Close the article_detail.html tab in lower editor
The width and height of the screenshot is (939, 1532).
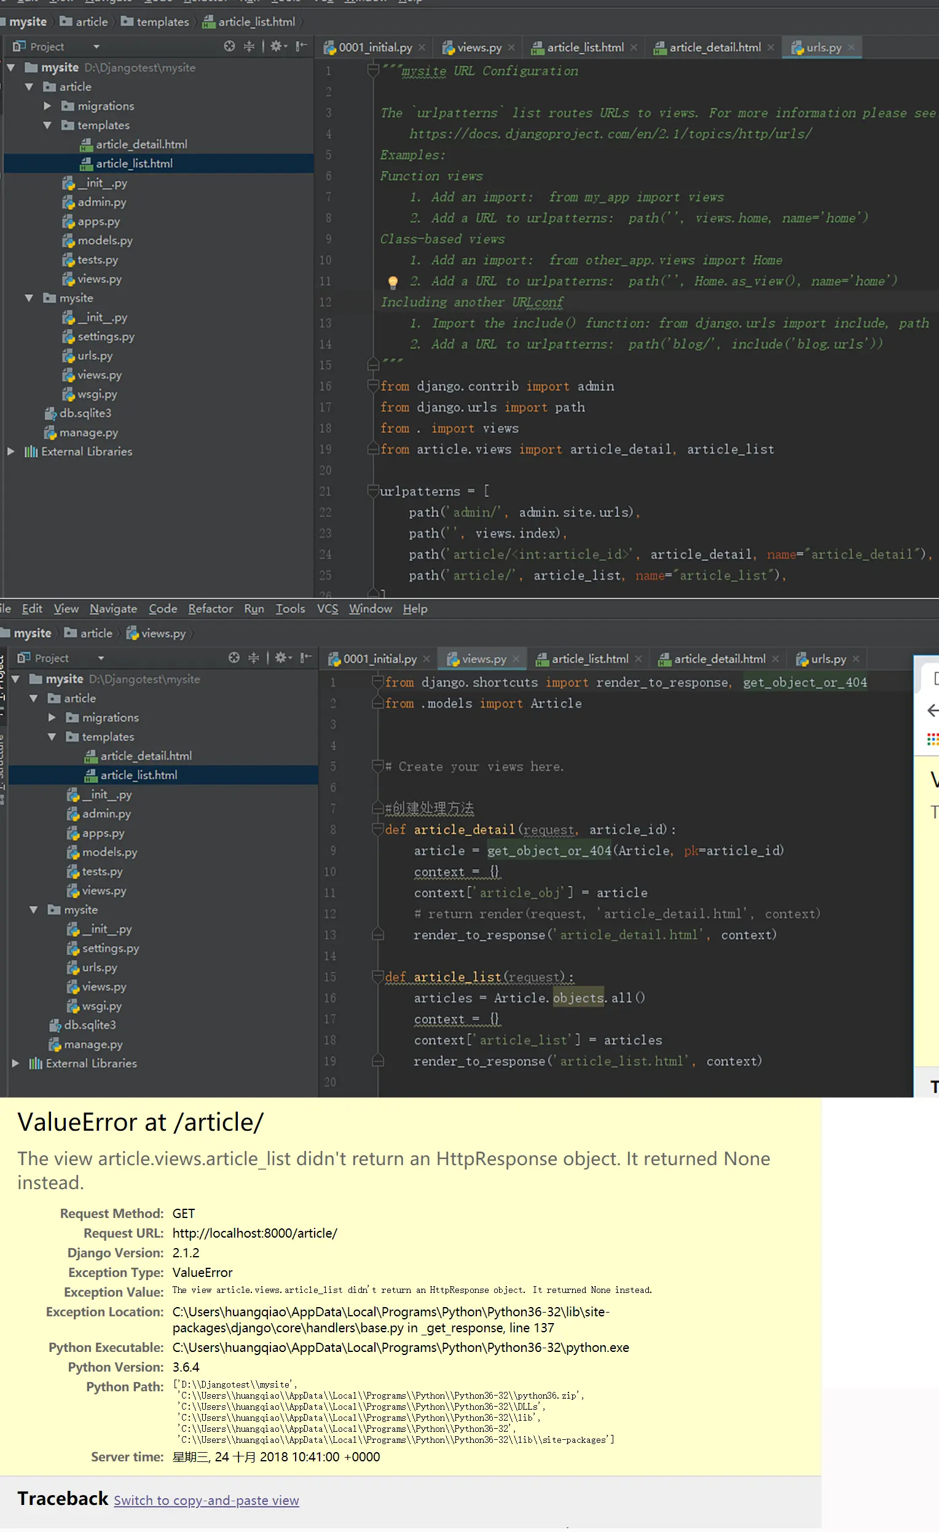tap(776, 659)
